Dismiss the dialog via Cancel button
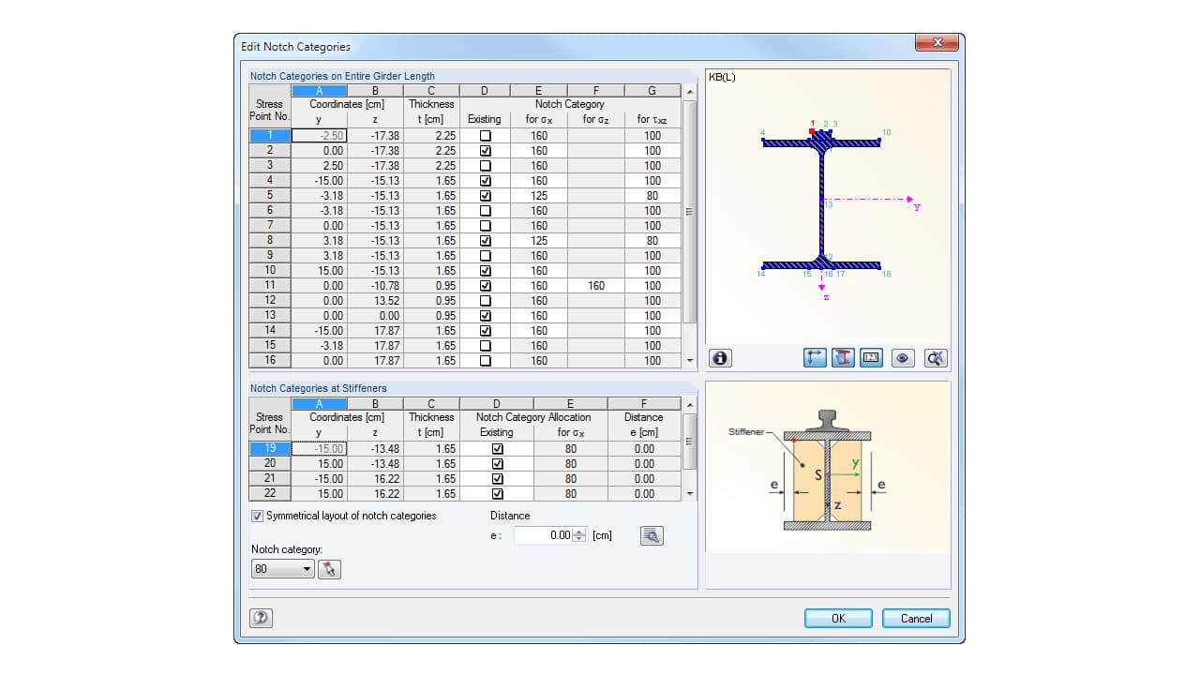 click(916, 618)
